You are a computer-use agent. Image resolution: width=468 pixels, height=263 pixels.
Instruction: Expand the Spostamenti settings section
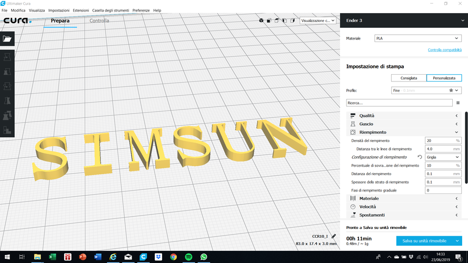[404, 215]
